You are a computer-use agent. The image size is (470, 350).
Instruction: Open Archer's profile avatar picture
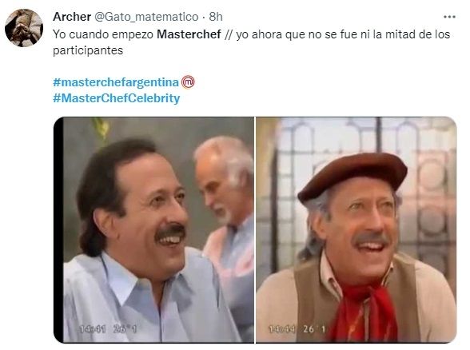(24, 28)
